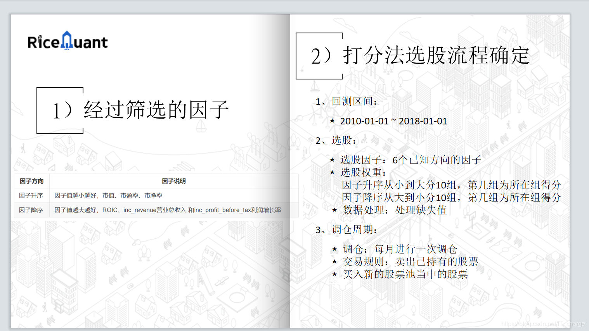
Task: Click the '因子说明' table header
Action: tap(174, 181)
